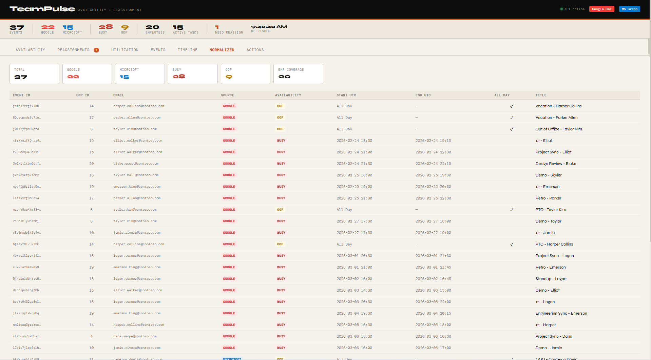Click all-day checkmark for PTO - Harper Collins

point(512,244)
